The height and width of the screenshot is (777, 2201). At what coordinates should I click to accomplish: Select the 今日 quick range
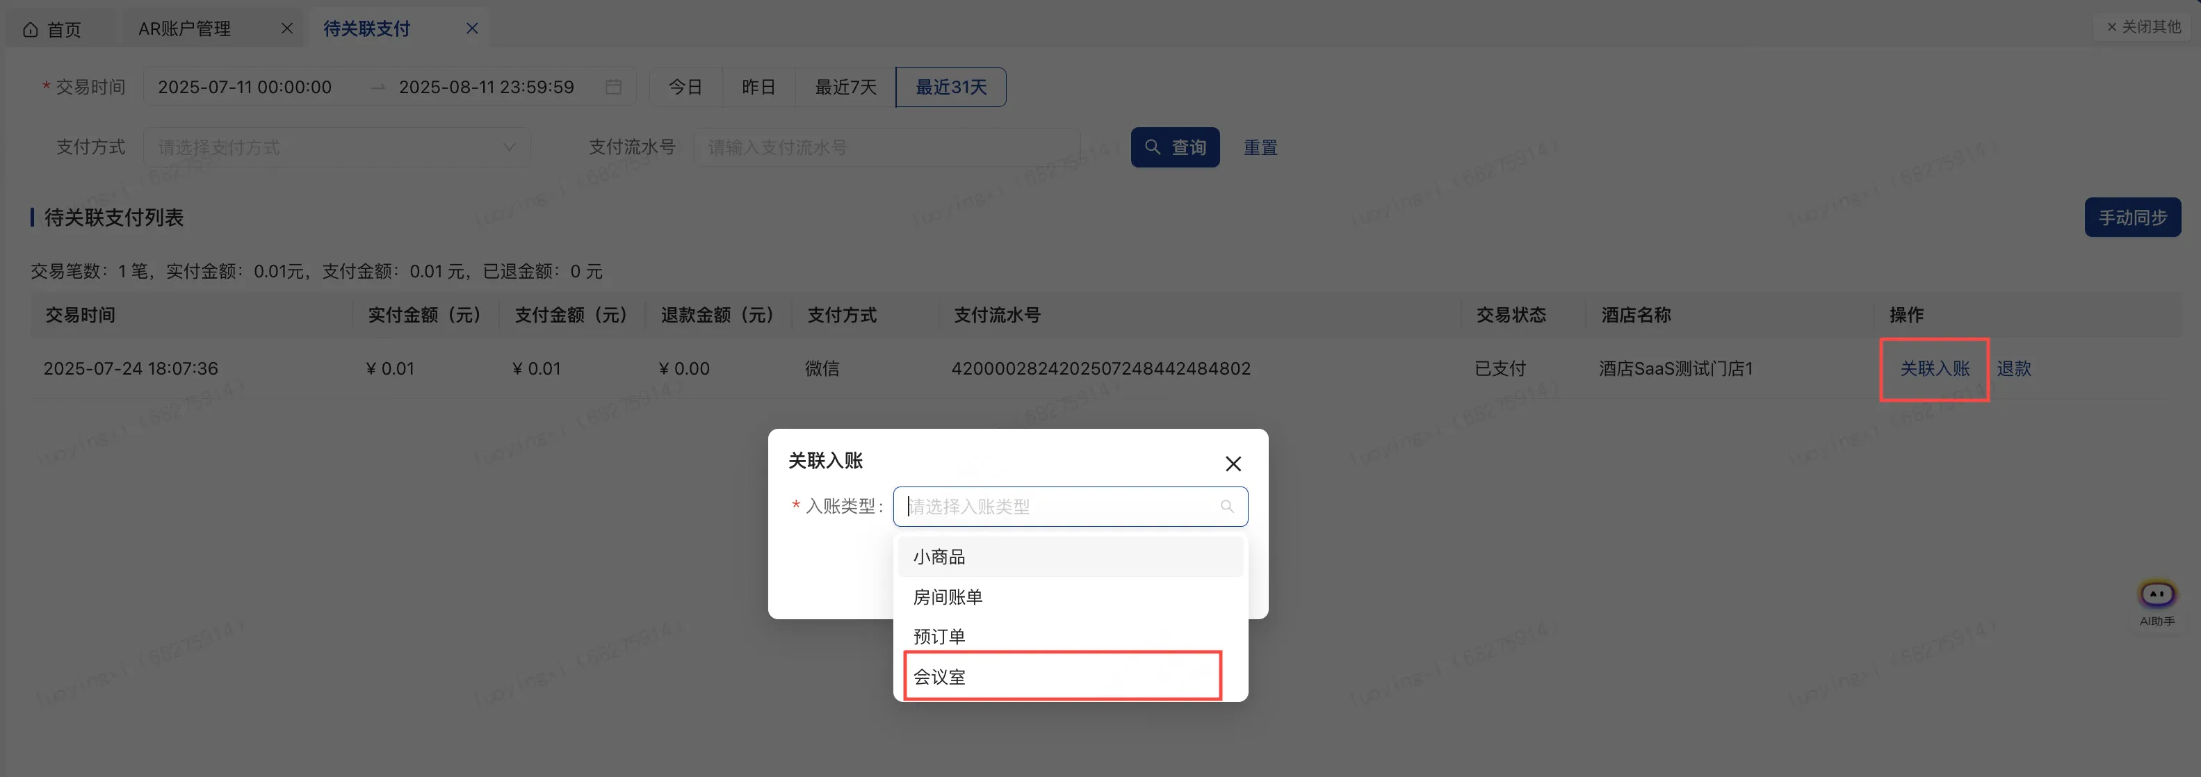685,87
